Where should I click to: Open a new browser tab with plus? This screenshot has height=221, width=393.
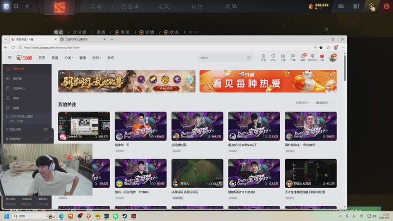[x=112, y=39]
